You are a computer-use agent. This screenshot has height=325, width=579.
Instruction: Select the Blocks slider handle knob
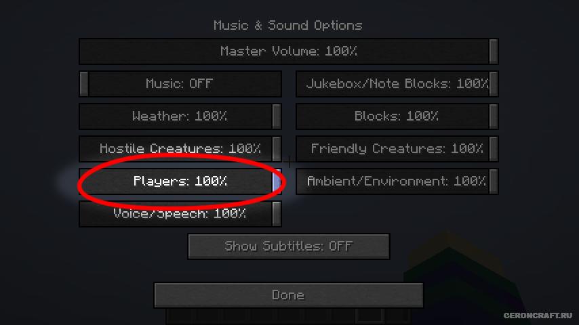494,116
